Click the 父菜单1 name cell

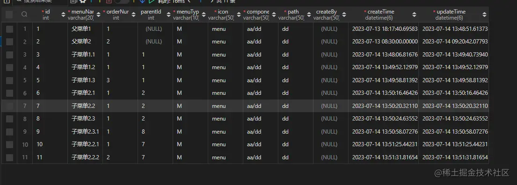coord(86,29)
